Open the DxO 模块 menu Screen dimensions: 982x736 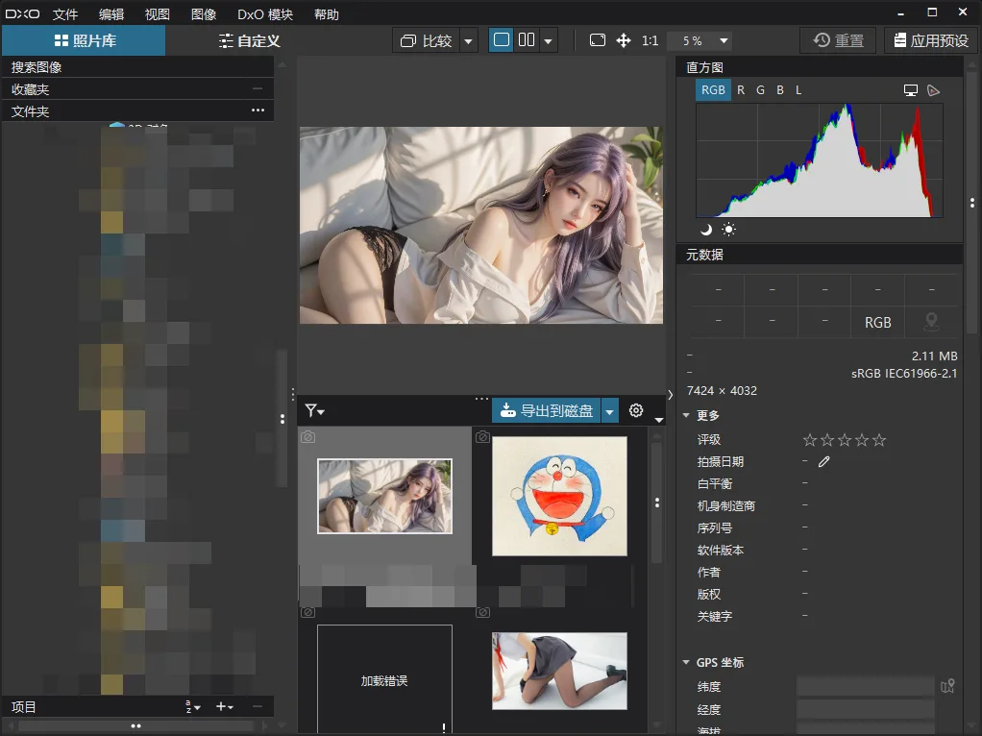pos(265,13)
